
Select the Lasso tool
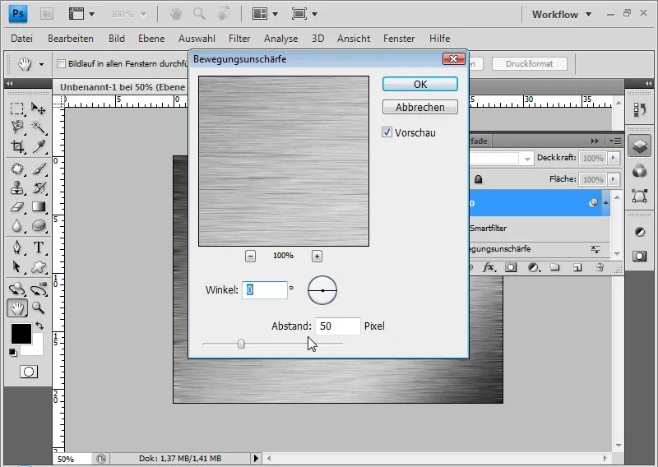[x=16, y=127]
